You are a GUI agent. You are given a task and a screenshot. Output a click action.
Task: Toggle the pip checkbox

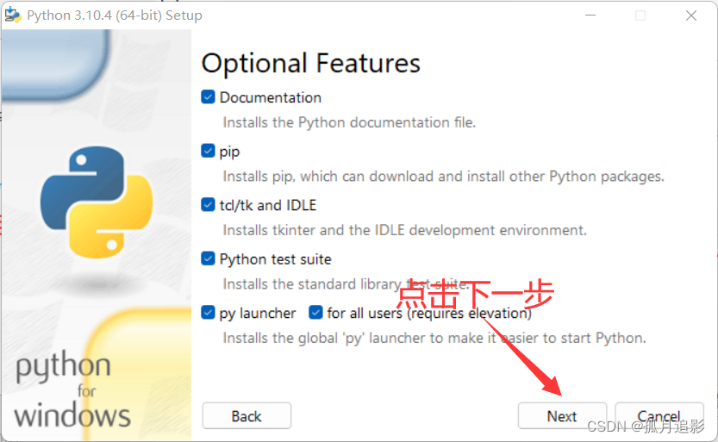tap(208, 151)
